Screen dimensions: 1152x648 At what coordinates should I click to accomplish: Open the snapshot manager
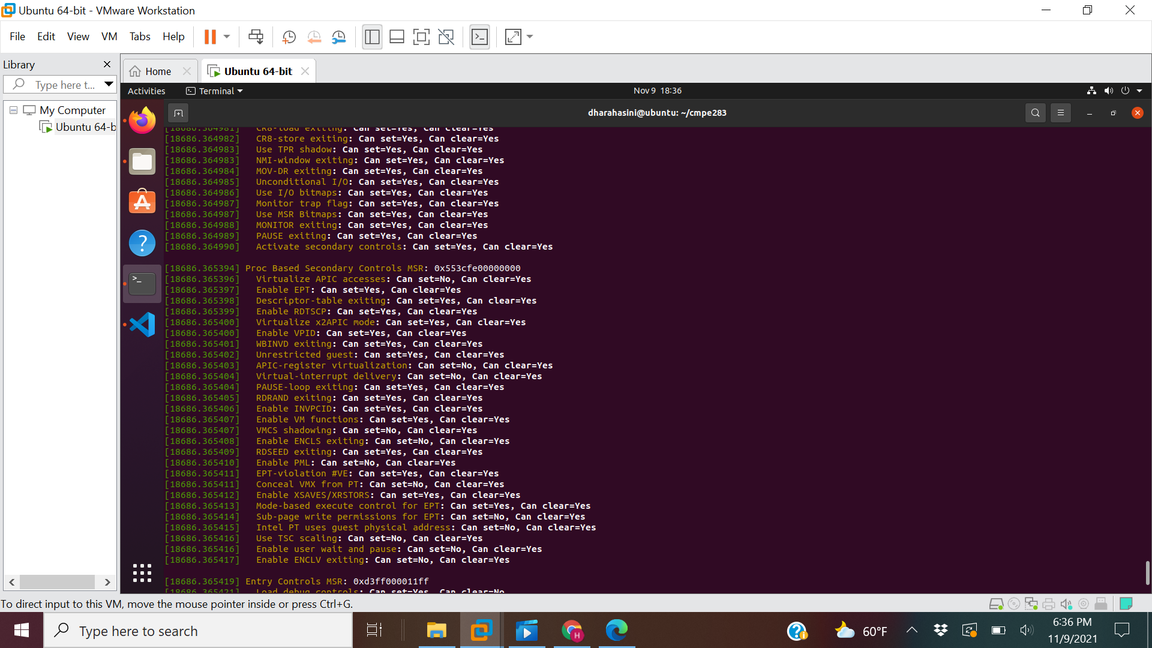point(339,37)
